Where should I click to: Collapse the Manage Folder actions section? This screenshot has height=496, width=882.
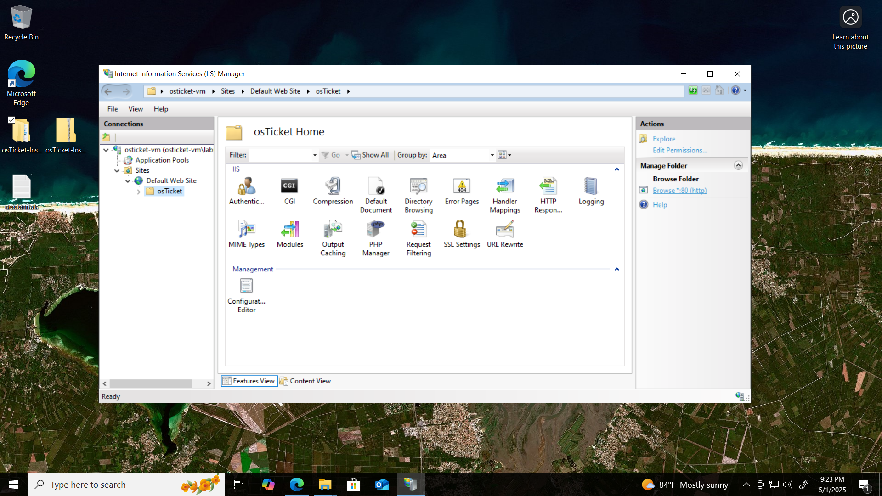[x=738, y=165]
